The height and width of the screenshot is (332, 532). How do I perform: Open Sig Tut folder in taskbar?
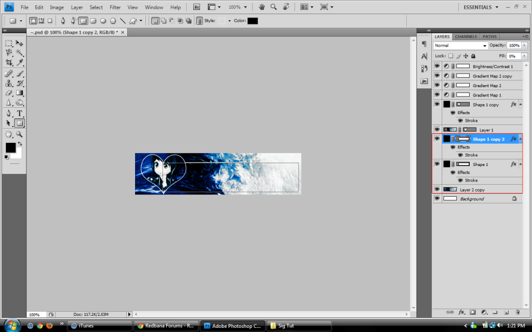pyautogui.click(x=299, y=326)
